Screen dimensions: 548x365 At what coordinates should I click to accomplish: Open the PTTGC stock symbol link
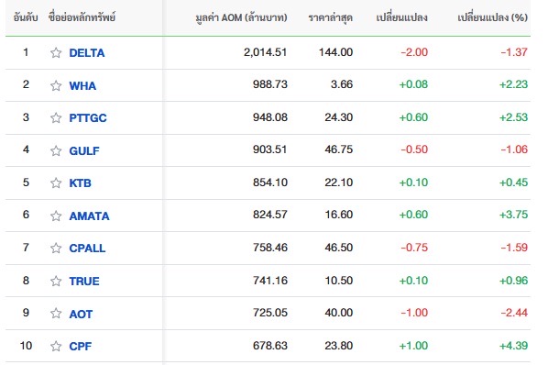tap(88, 117)
